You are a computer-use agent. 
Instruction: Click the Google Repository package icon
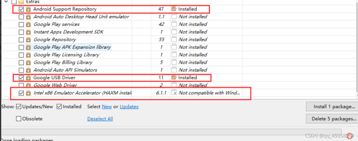[28, 40]
